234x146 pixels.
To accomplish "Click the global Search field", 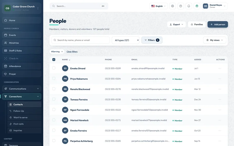I will (79, 6).
